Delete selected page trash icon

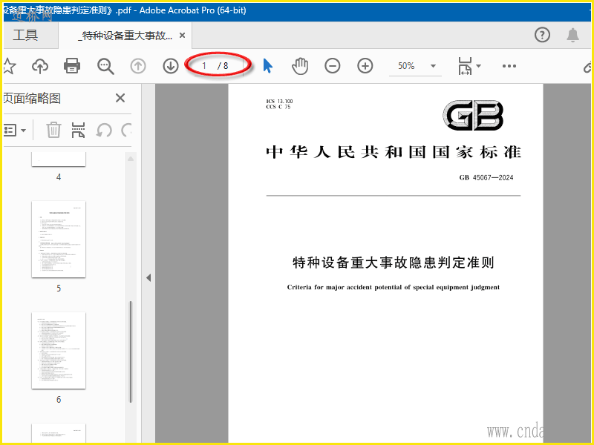click(53, 131)
